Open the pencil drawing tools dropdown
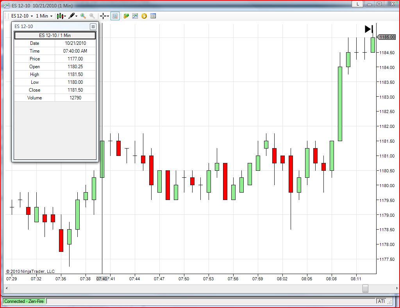Screen dimensions: 400x308 (73, 16)
